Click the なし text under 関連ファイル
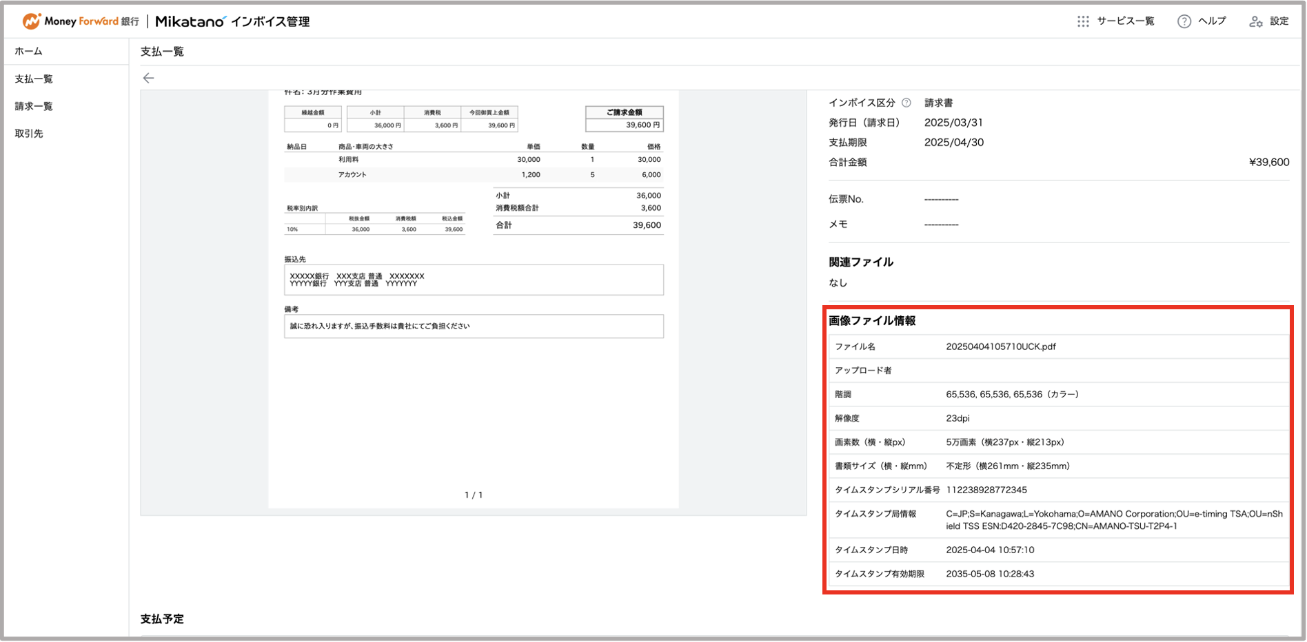1307x642 pixels. [x=838, y=282]
